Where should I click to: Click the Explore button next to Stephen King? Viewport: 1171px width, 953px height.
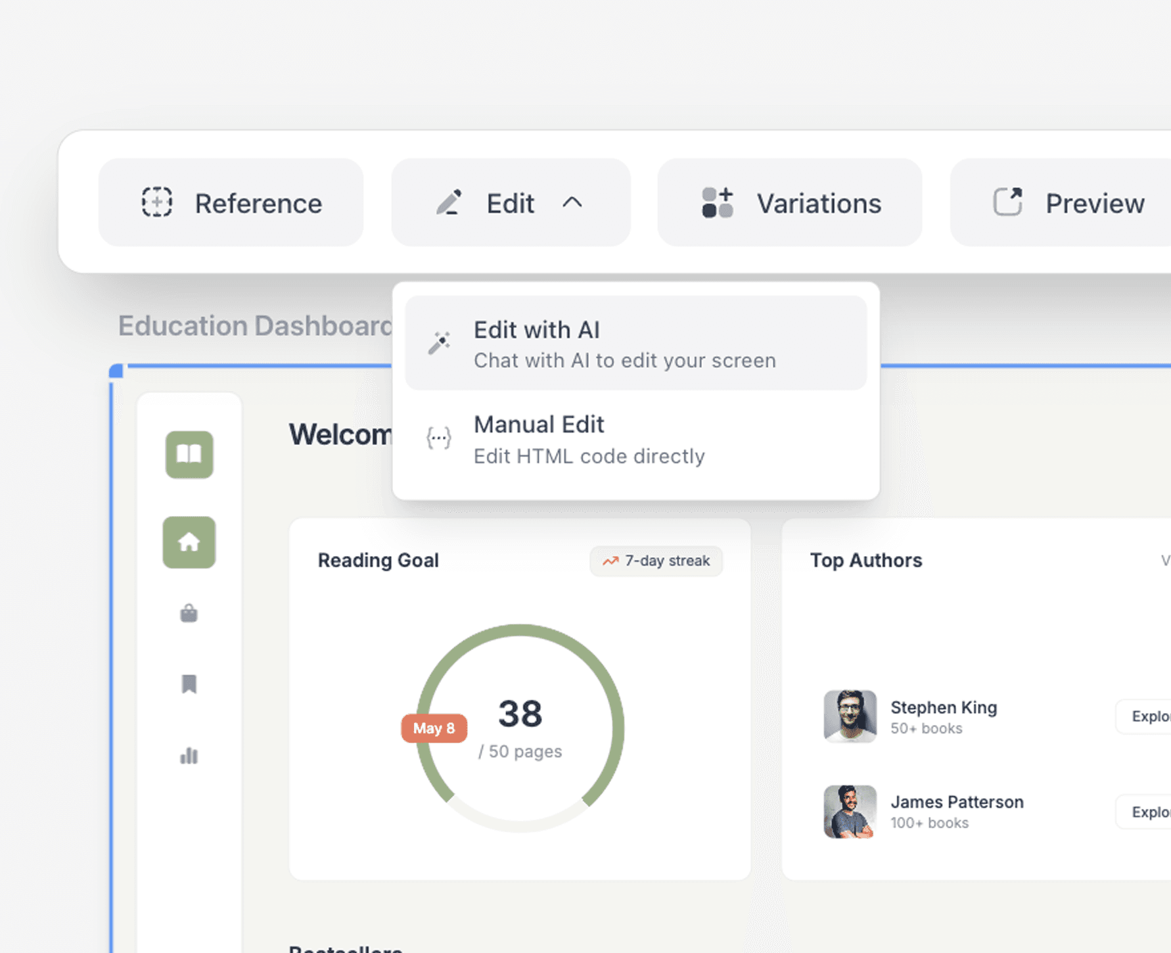tap(1153, 716)
